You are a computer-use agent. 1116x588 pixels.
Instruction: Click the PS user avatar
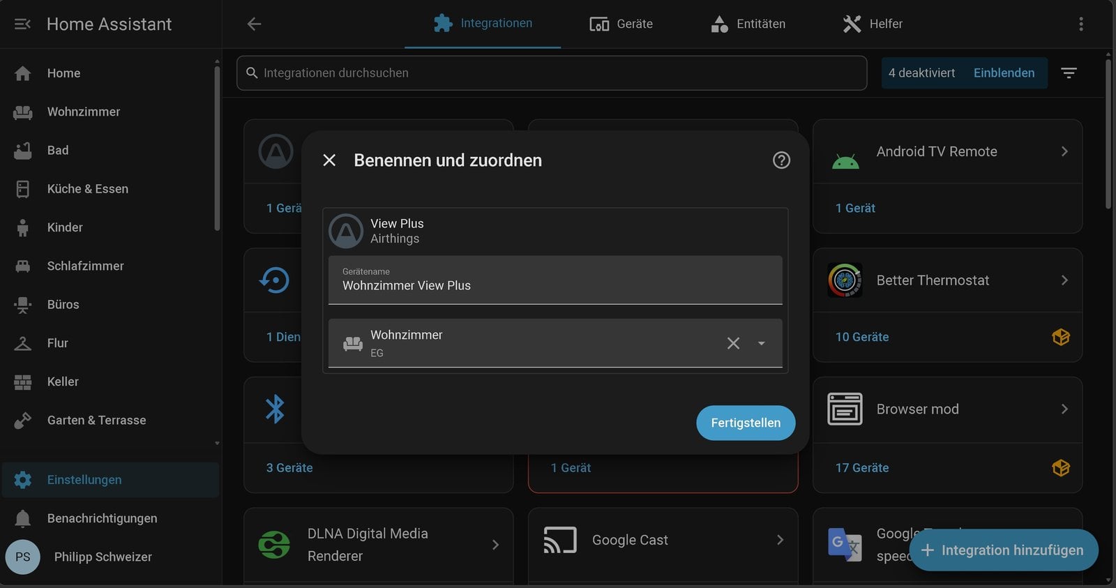pos(23,557)
